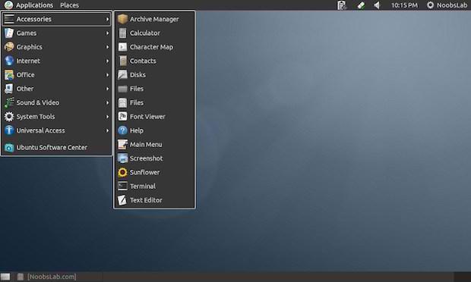Screen dimensions: 471x282
Task: Click the System Tools gear icon
Action: coord(9,117)
